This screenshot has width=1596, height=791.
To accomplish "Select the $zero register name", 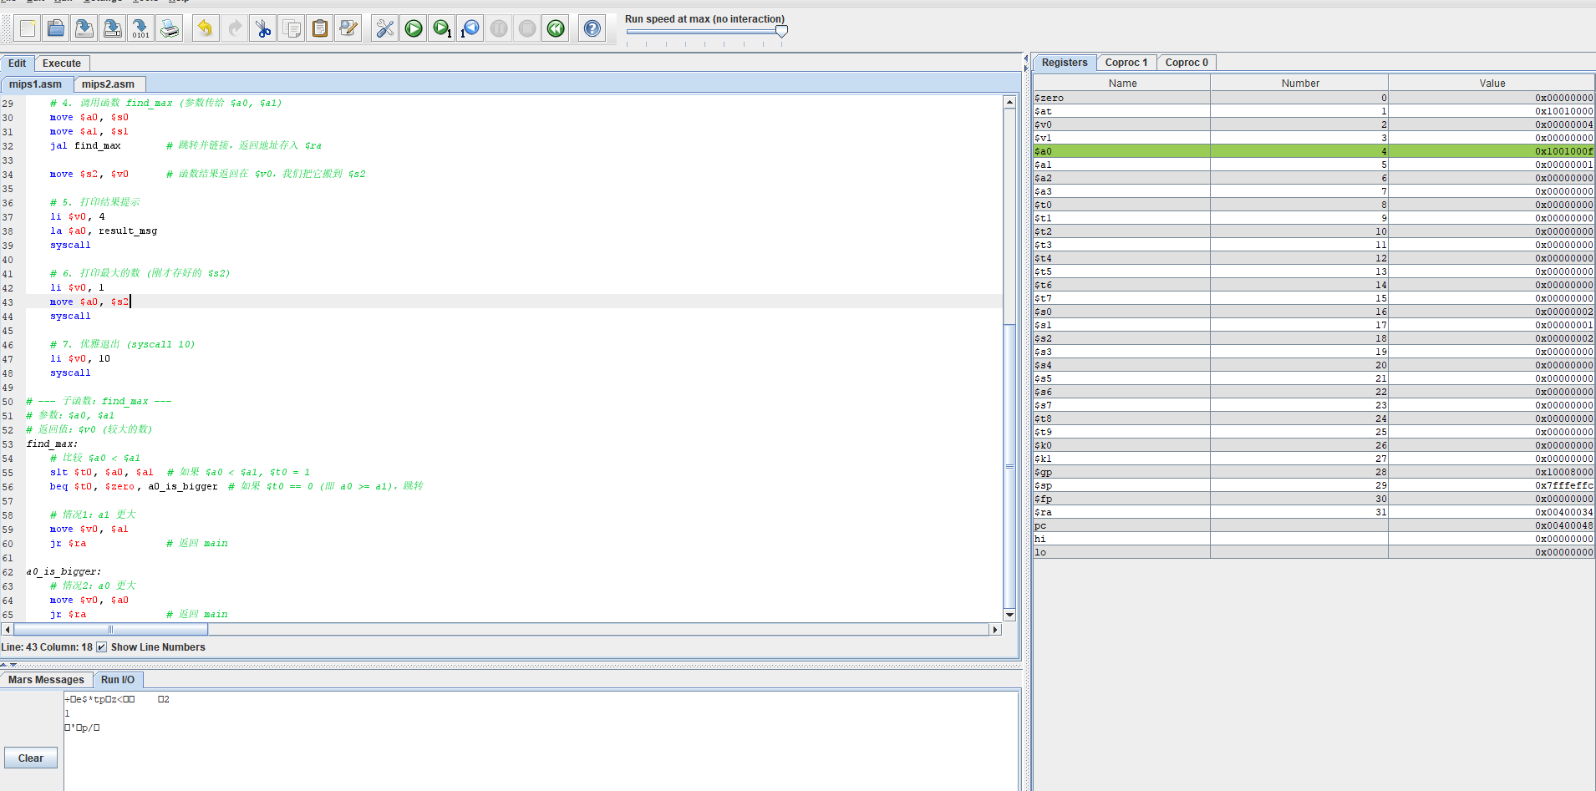I will (1049, 98).
